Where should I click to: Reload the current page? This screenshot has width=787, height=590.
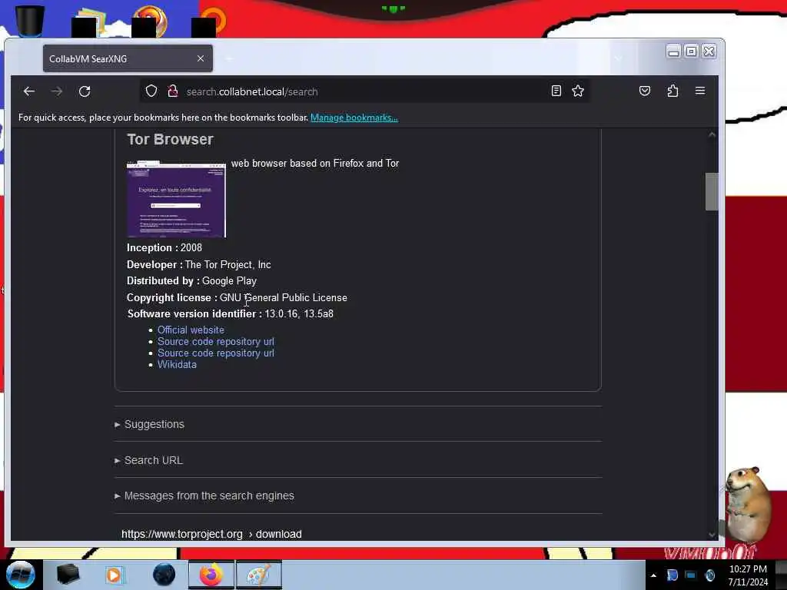(85, 91)
